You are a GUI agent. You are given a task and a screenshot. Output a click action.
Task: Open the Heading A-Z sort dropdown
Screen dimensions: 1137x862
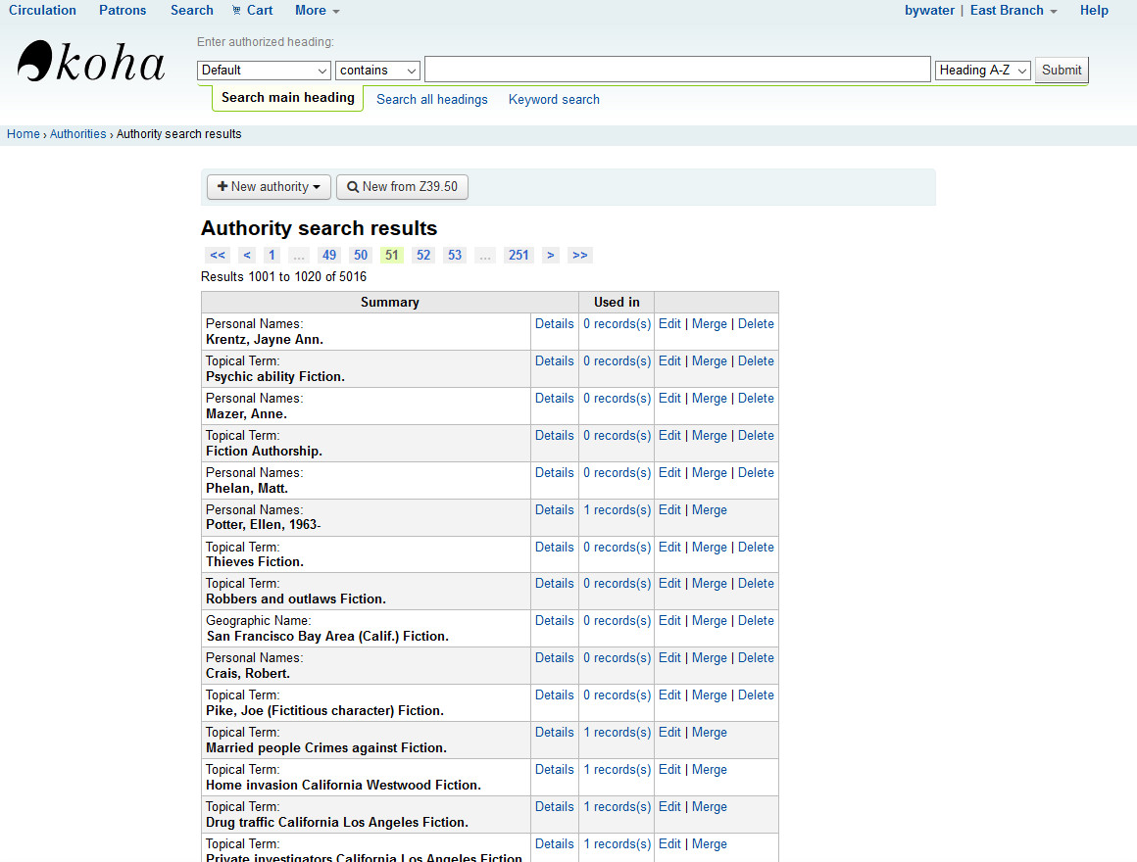tap(983, 71)
